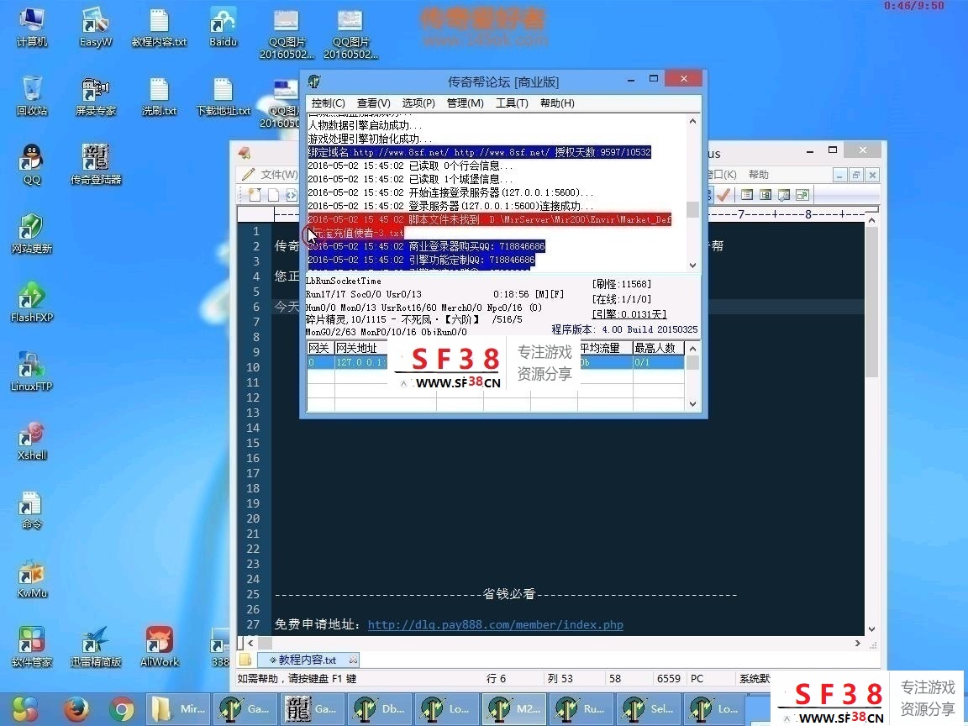
Task: Open the 工具(T) menu
Action: pyautogui.click(x=512, y=103)
